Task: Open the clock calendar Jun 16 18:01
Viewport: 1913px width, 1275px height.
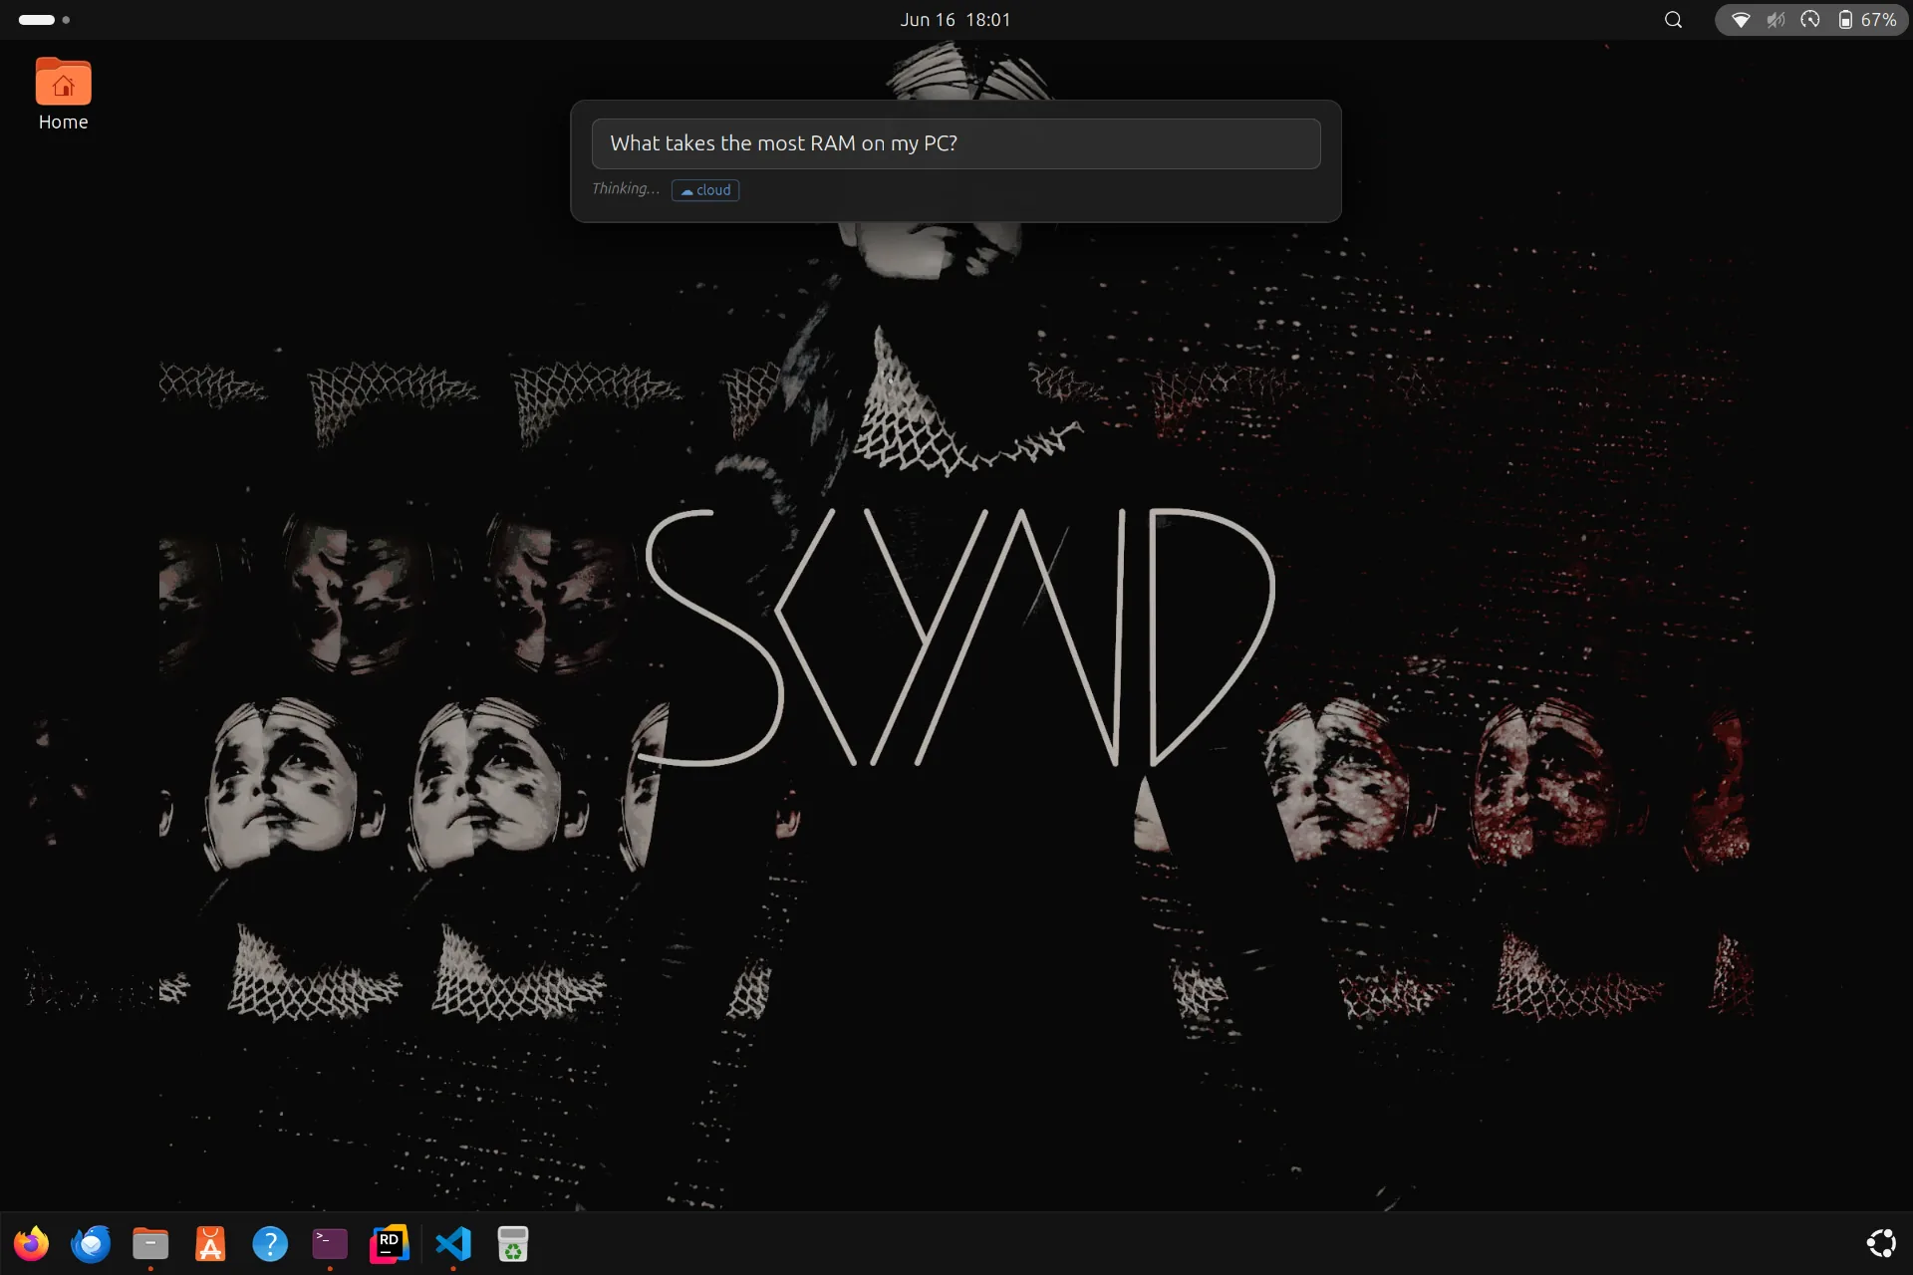Action: pos(956,20)
